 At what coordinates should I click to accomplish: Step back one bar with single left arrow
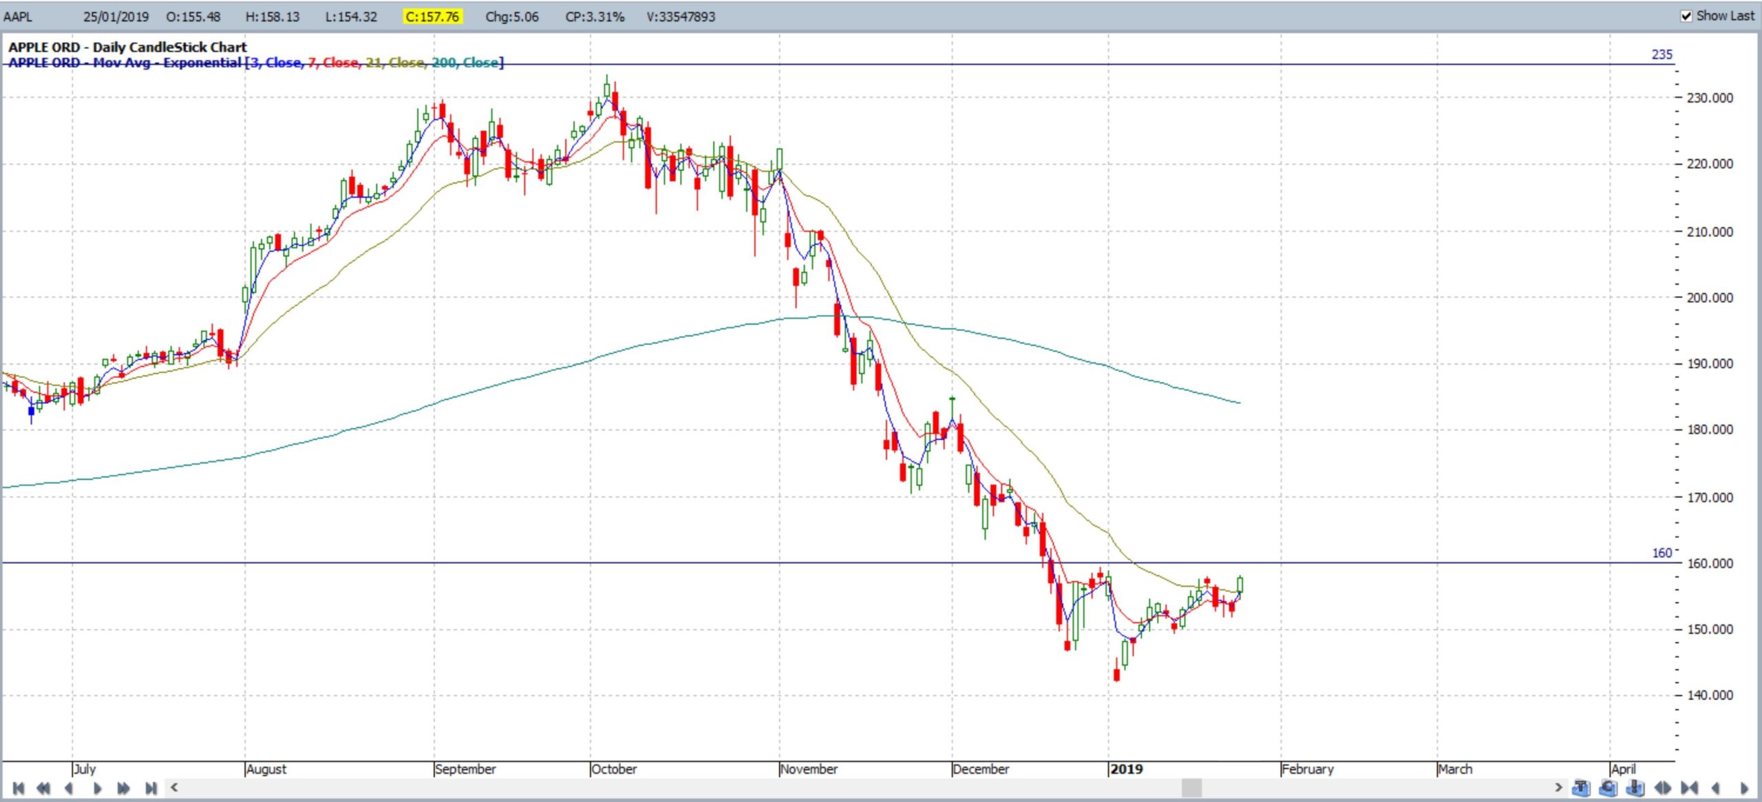[68, 788]
